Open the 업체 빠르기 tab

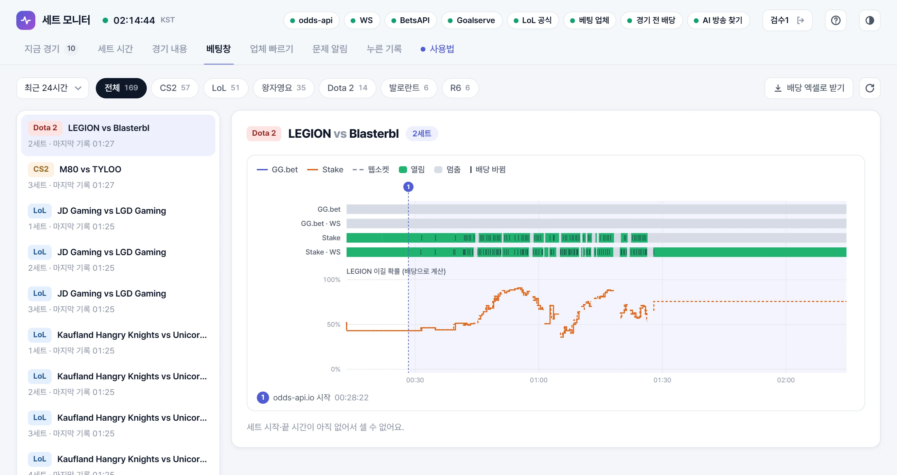[x=271, y=49]
